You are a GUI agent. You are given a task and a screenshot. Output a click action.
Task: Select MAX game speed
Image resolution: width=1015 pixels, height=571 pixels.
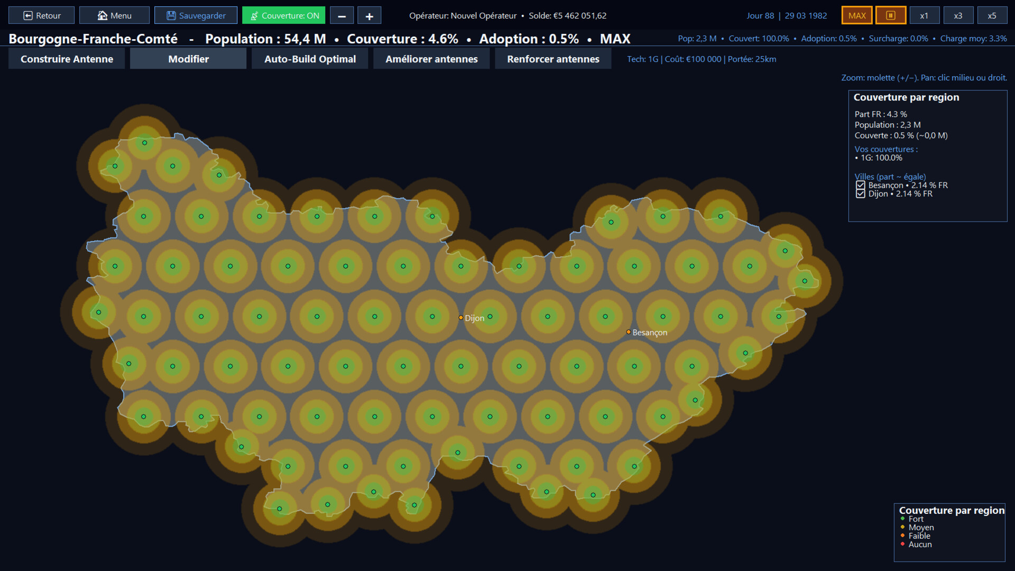tap(857, 15)
